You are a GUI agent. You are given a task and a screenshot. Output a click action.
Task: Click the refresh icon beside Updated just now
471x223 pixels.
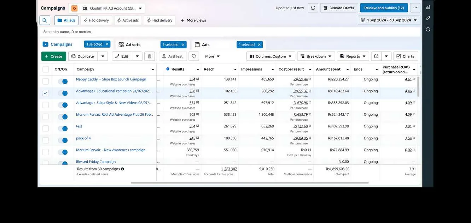tap(313, 8)
